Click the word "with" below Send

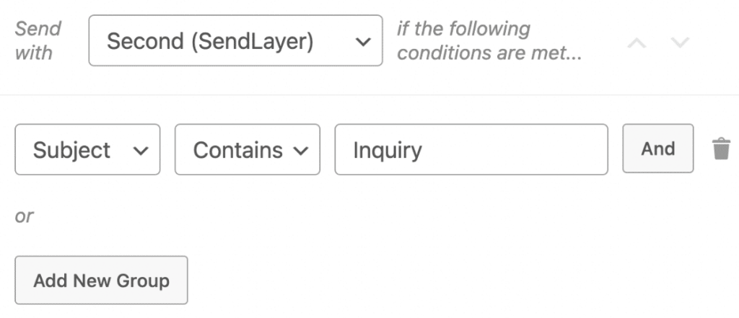34,53
